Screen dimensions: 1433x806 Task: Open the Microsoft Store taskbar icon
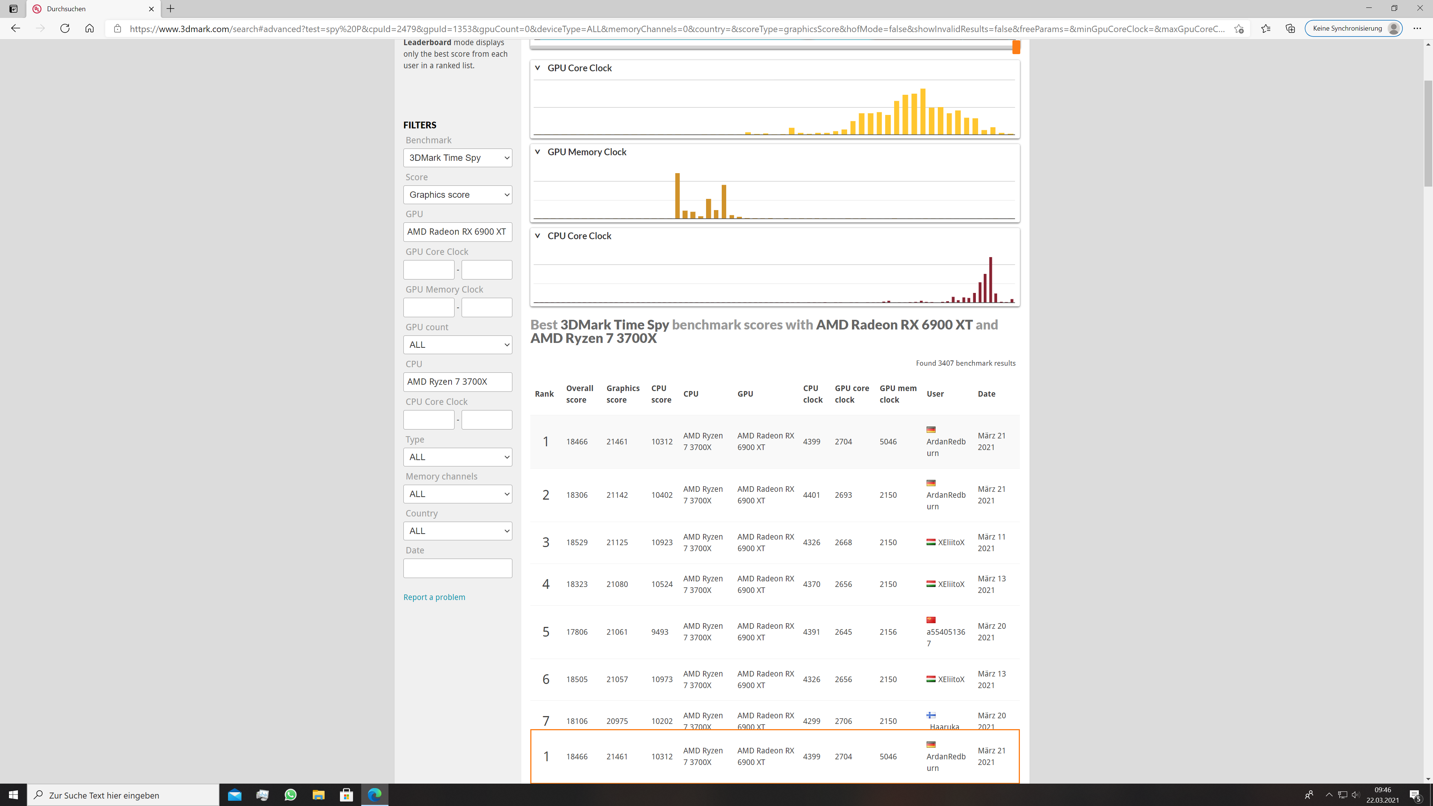346,795
